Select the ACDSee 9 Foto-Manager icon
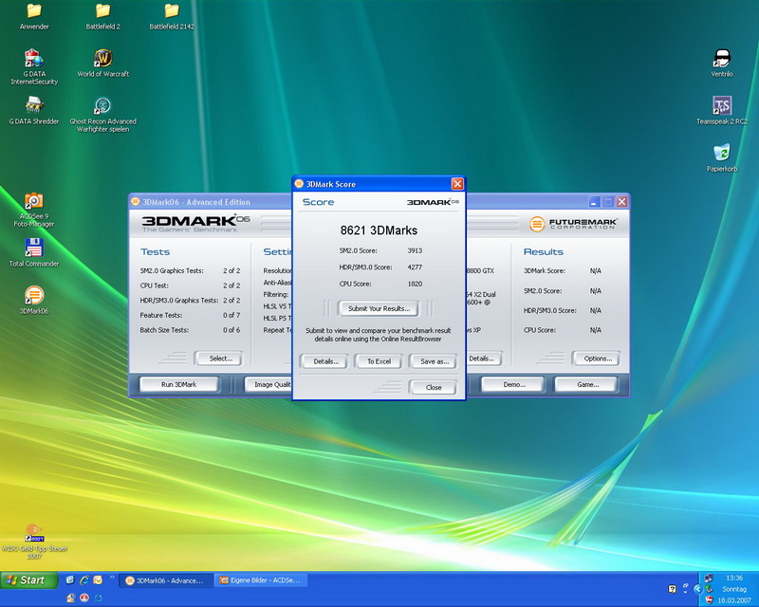This screenshot has height=607, width=759. (34, 209)
